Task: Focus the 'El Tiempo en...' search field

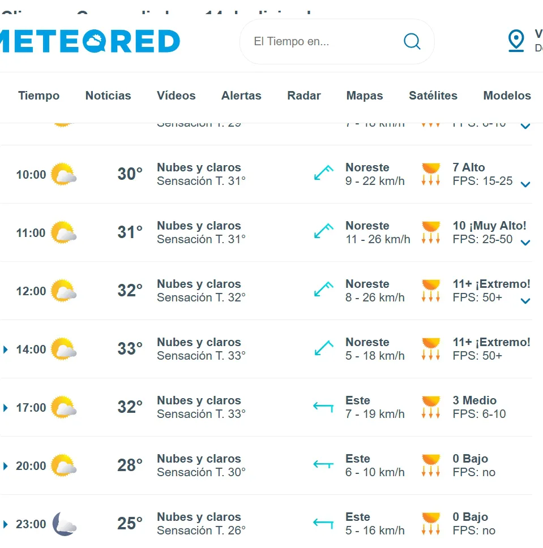Action: pyautogui.click(x=323, y=41)
